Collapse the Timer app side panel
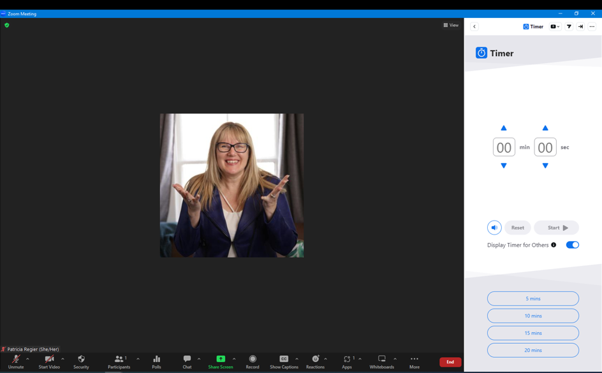 click(x=474, y=27)
